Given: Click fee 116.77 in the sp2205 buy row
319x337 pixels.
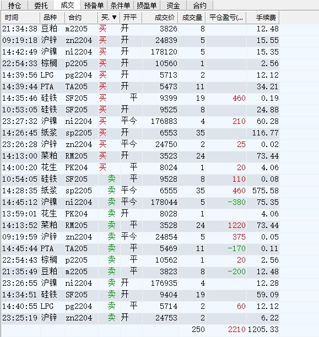Looking at the screenshot, I should pos(265,133).
